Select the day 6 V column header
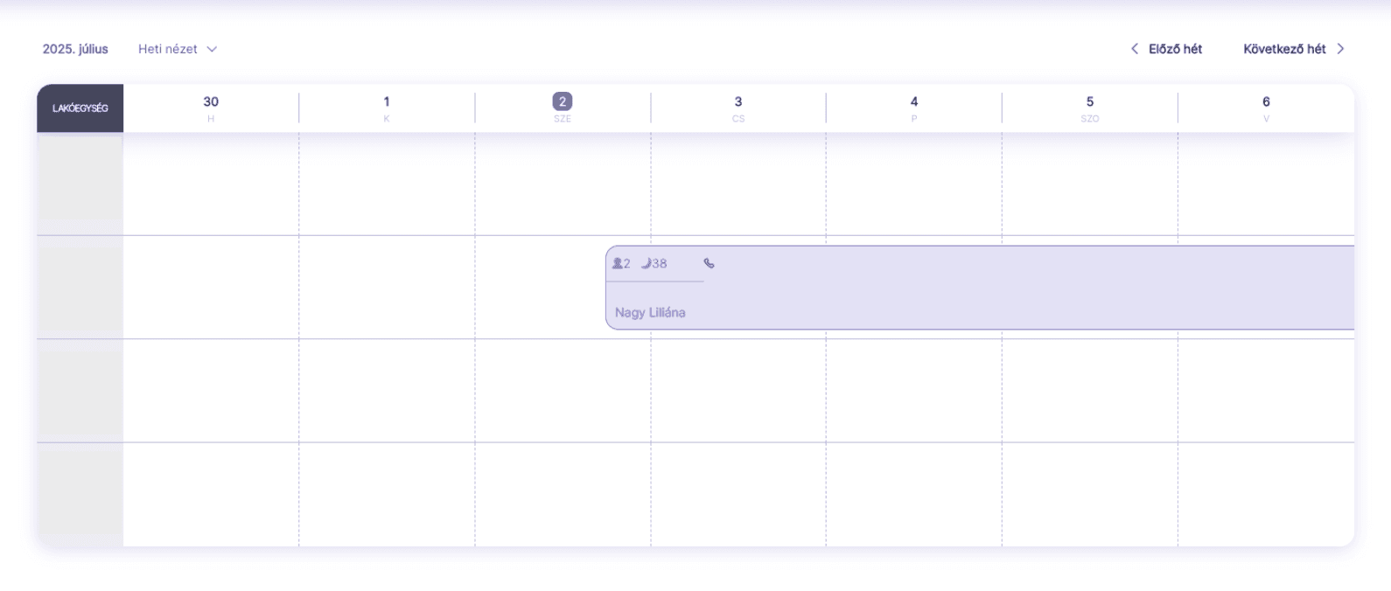Image resolution: width=1391 pixels, height=591 pixels. (1266, 108)
